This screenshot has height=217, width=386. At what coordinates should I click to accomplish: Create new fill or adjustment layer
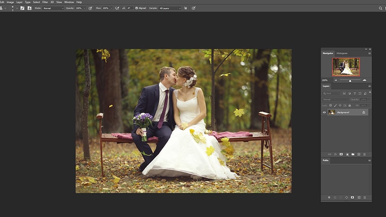click(347, 154)
